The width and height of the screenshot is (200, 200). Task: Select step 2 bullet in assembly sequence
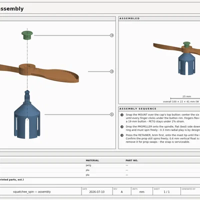click(x=122, y=126)
